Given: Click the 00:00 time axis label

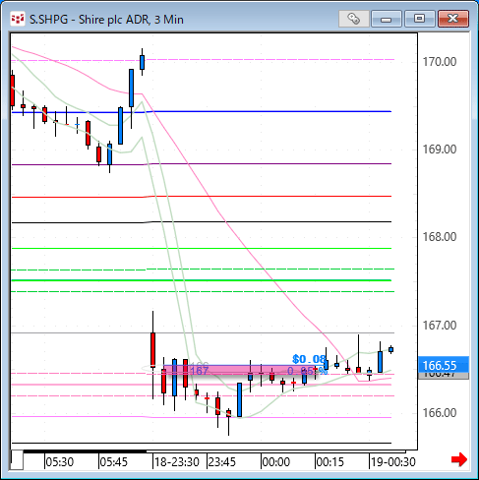Looking at the screenshot, I should (x=276, y=462).
